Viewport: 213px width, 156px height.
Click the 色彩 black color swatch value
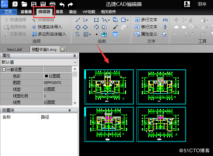(x=47, y=76)
